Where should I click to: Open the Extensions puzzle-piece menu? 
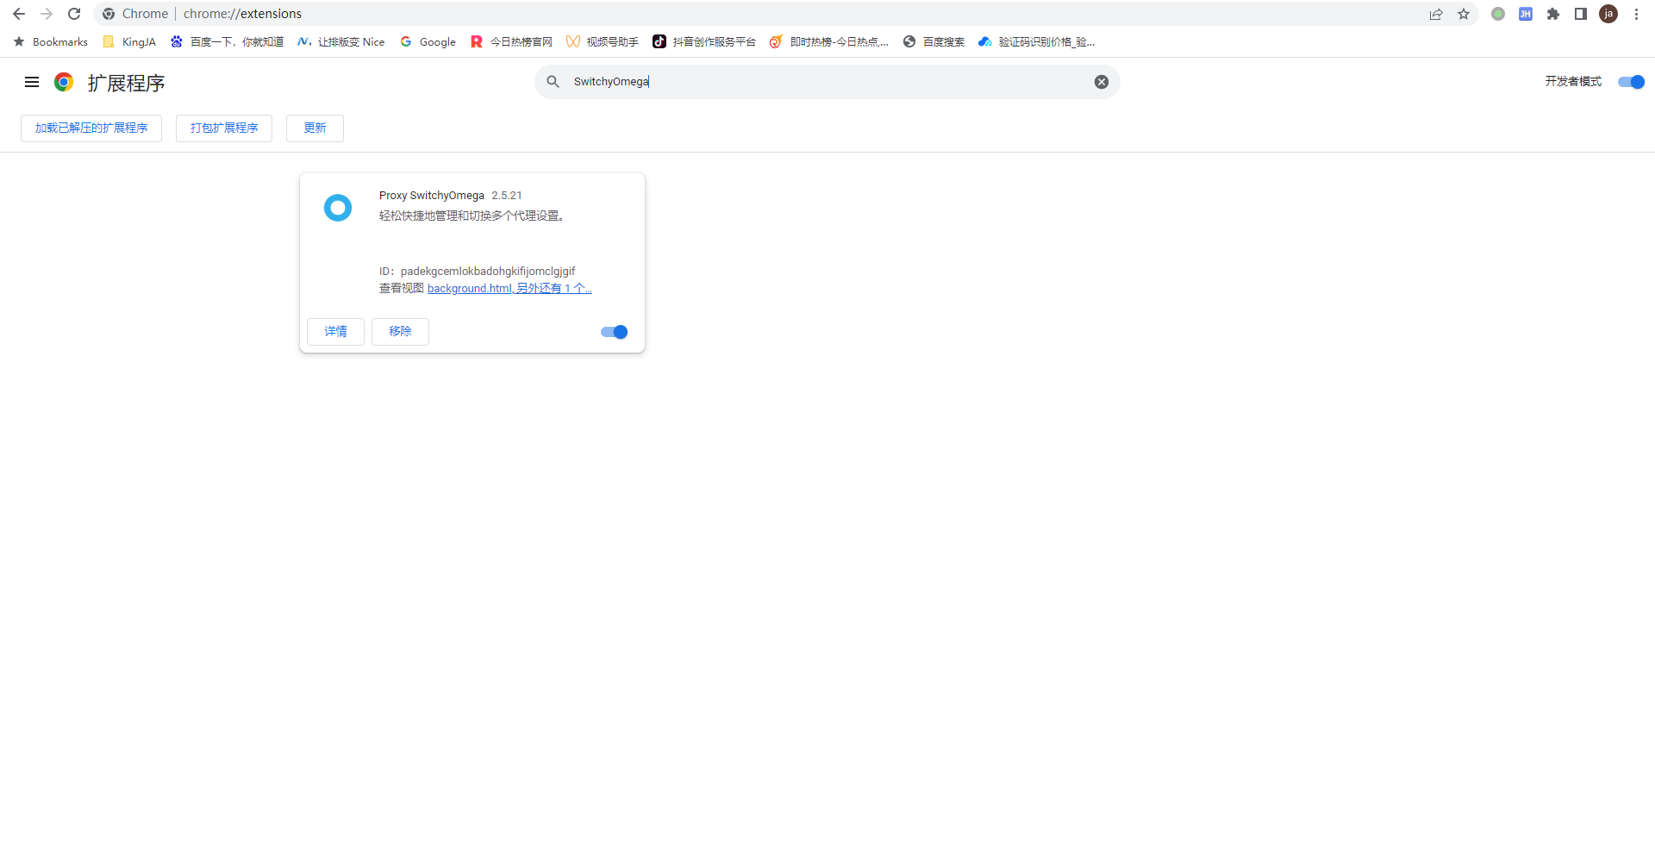pyautogui.click(x=1553, y=14)
